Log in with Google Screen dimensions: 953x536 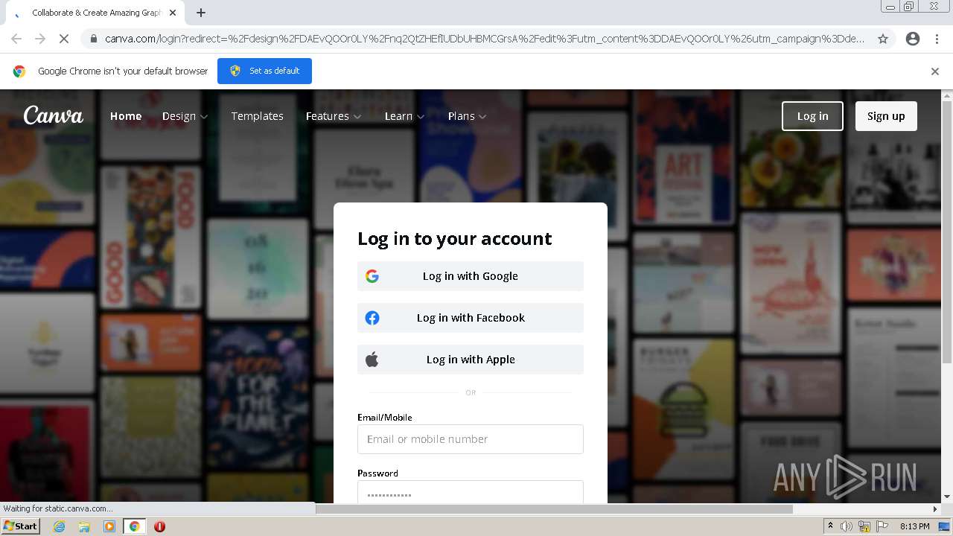tap(471, 276)
